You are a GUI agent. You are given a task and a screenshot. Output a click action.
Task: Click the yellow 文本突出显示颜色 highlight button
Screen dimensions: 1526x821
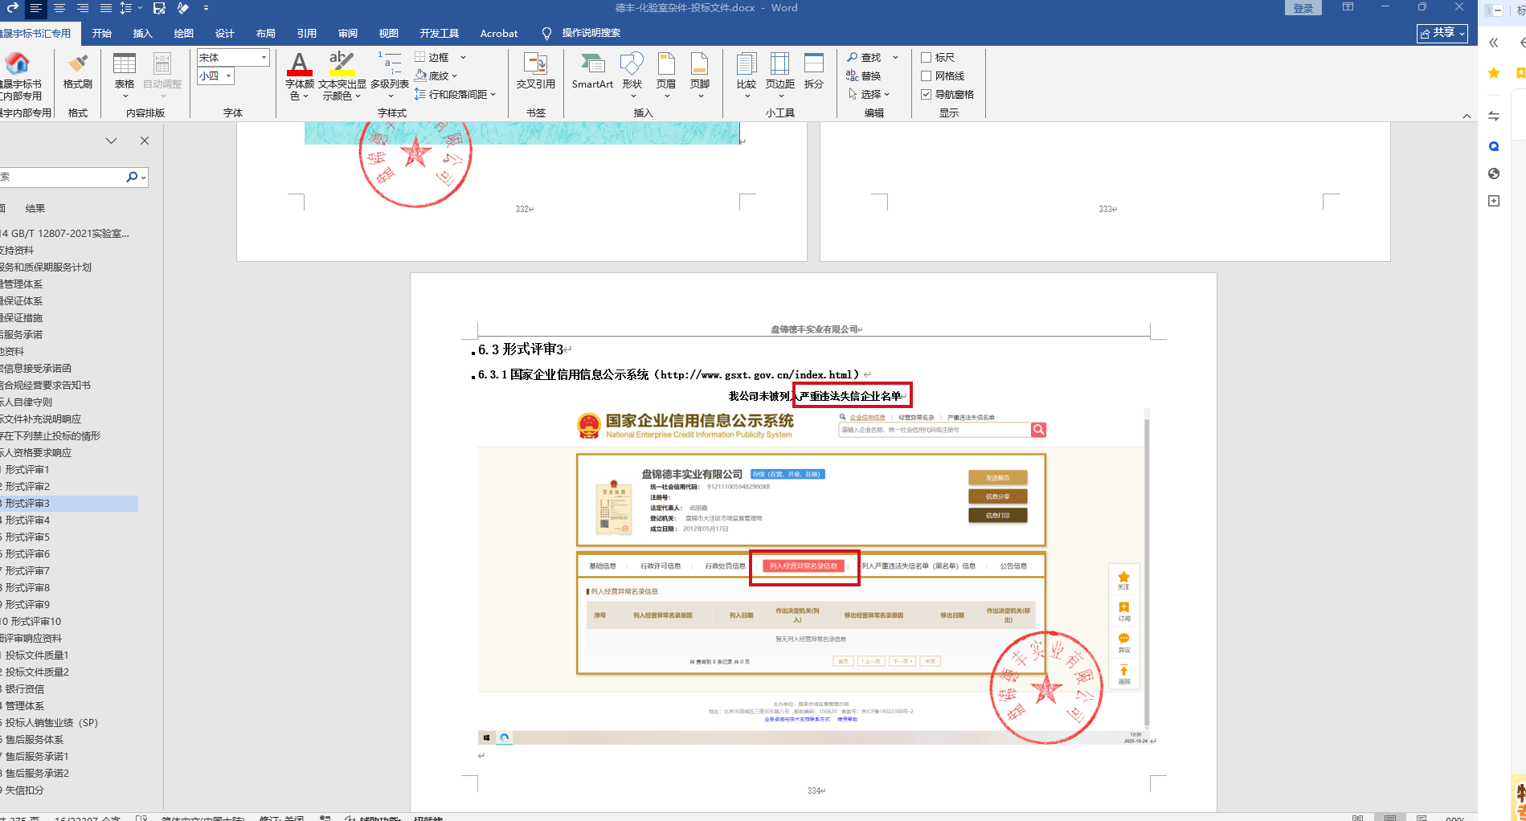pos(342,76)
